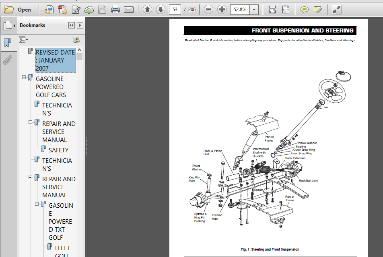Click the FLEET GOLF bookmark ribbon icon
The image size is (383, 257).
tap(49, 247)
